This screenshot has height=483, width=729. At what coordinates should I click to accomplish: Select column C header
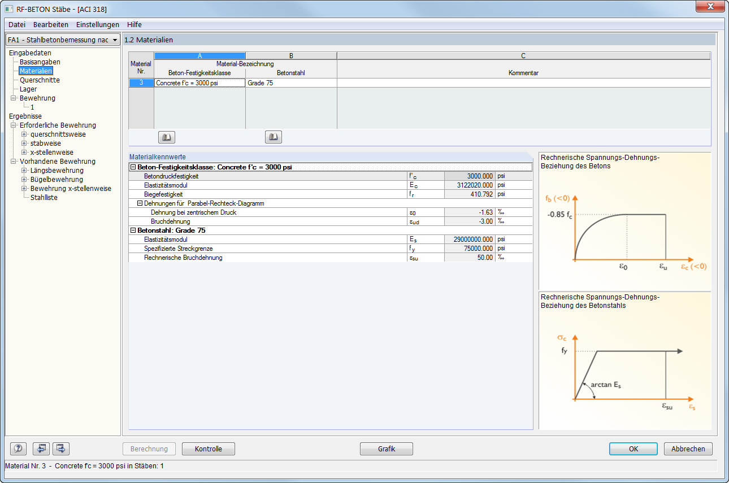click(524, 55)
